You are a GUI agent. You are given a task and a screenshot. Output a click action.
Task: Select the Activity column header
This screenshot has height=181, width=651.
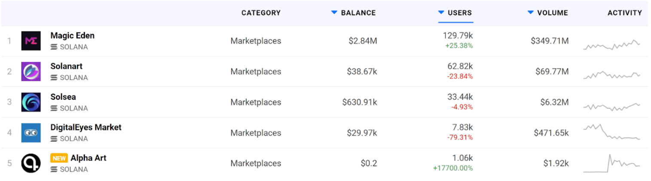click(x=624, y=13)
